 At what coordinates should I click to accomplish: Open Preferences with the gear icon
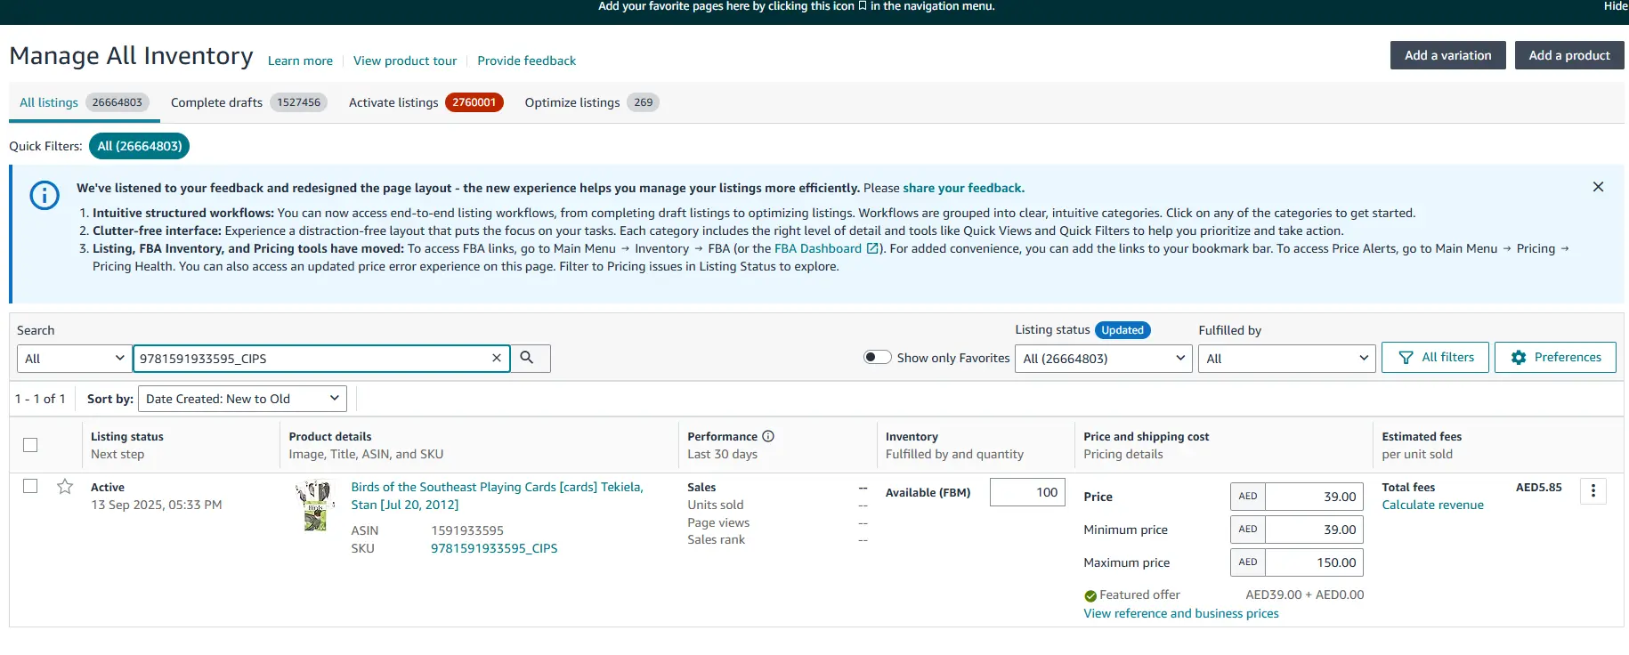coord(1554,358)
